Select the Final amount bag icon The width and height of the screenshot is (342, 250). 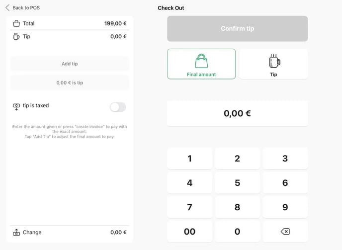tap(201, 61)
